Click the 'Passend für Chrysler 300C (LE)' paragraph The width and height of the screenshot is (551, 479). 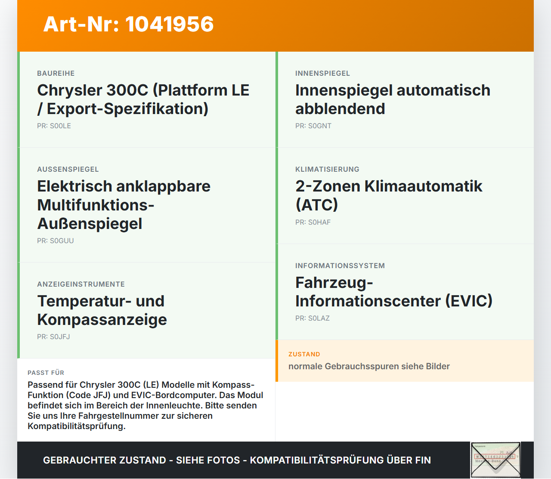pos(145,405)
